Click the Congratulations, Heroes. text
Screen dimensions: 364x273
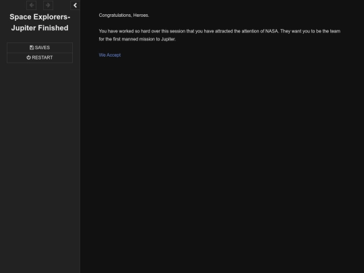(124, 16)
